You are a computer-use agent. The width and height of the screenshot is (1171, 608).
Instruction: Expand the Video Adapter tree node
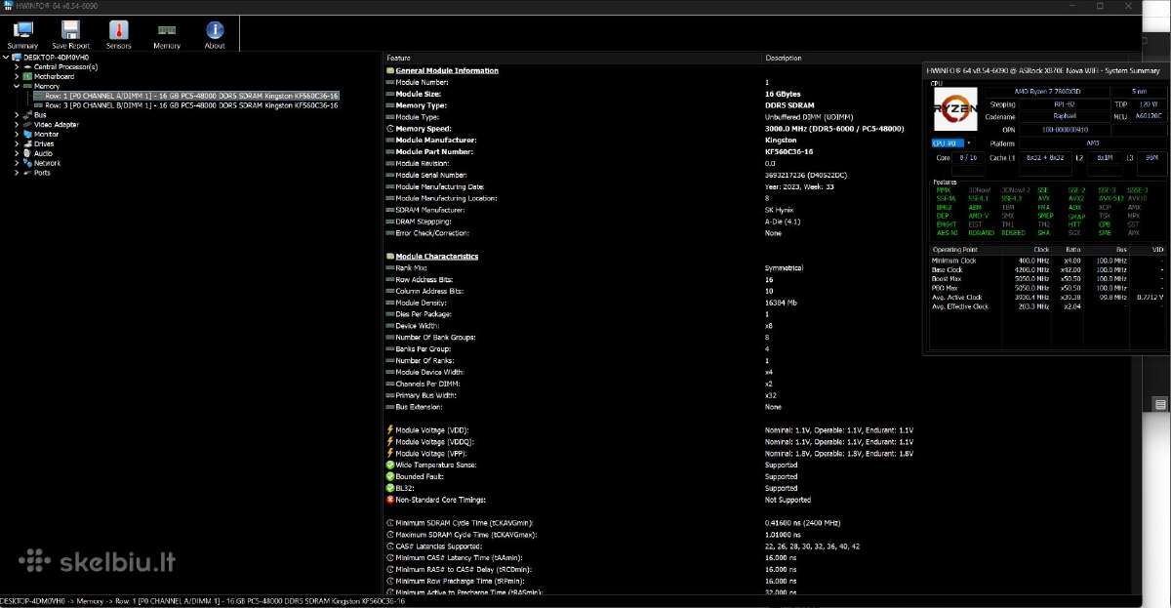pyautogui.click(x=17, y=125)
